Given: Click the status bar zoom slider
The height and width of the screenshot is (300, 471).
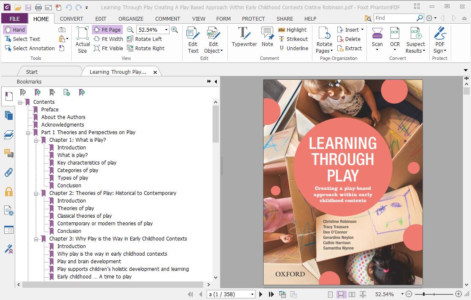Looking at the screenshot, I should click(x=434, y=294).
